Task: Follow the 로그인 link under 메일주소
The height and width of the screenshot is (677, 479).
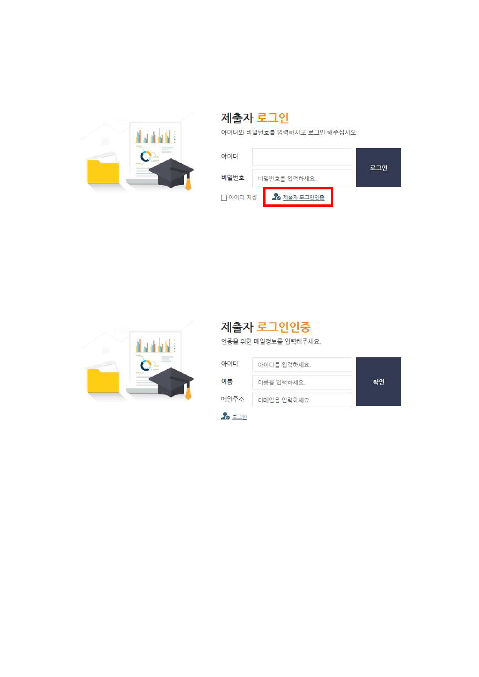Action: pyautogui.click(x=240, y=417)
